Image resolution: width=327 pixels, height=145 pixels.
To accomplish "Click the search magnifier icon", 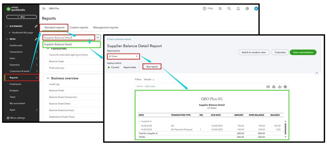I will pos(229,8).
